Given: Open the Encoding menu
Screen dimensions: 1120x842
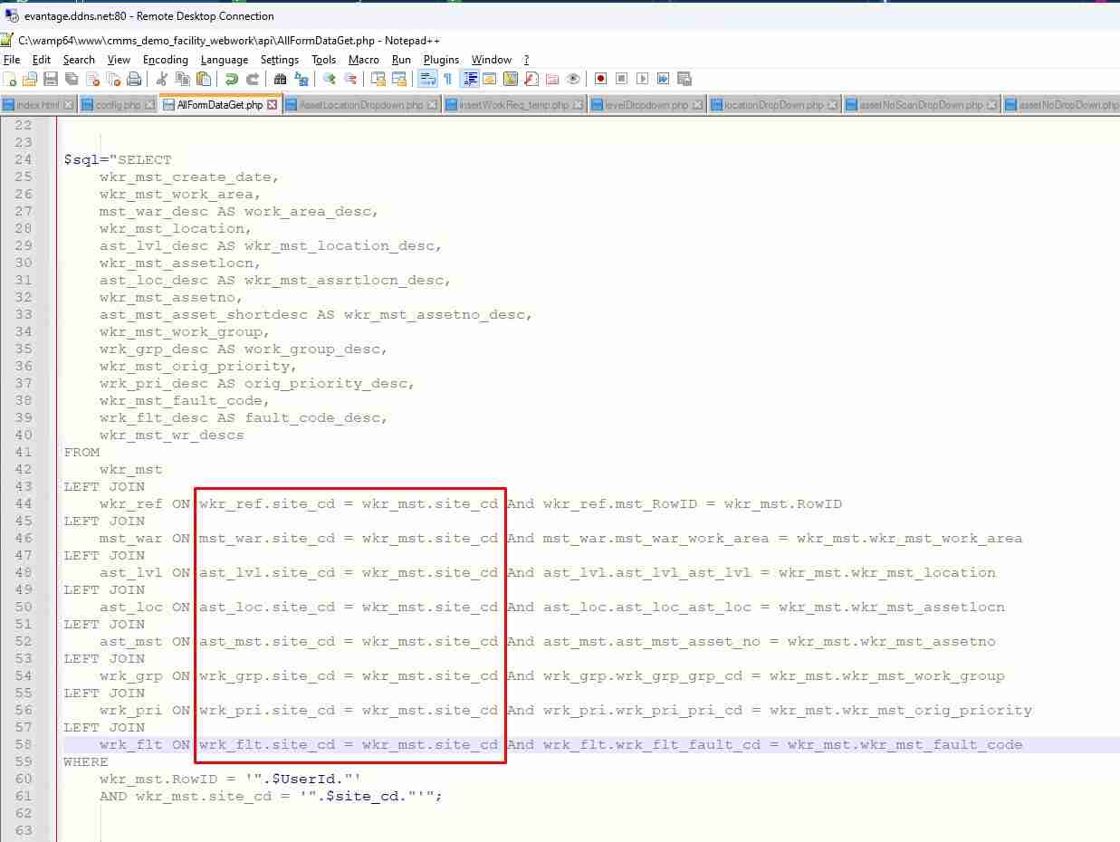Looking at the screenshot, I should (x=166, y=60).
